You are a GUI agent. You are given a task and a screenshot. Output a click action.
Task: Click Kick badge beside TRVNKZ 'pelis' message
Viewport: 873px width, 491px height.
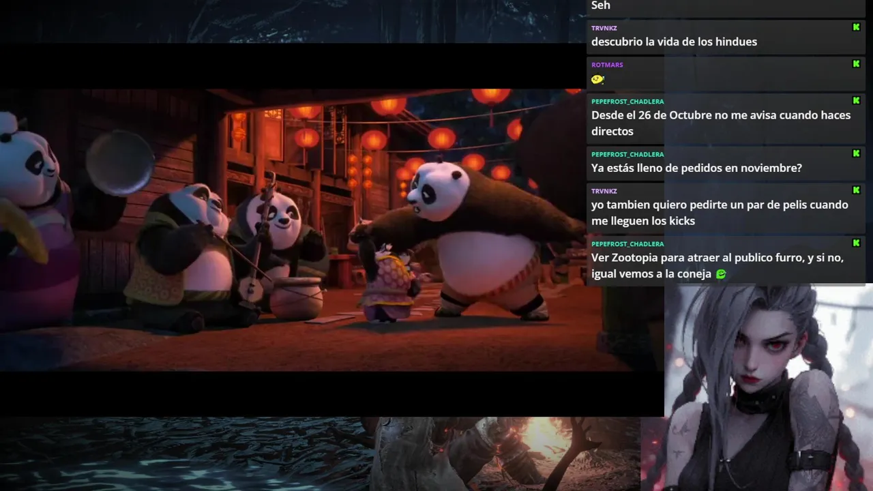click(856, 190)
